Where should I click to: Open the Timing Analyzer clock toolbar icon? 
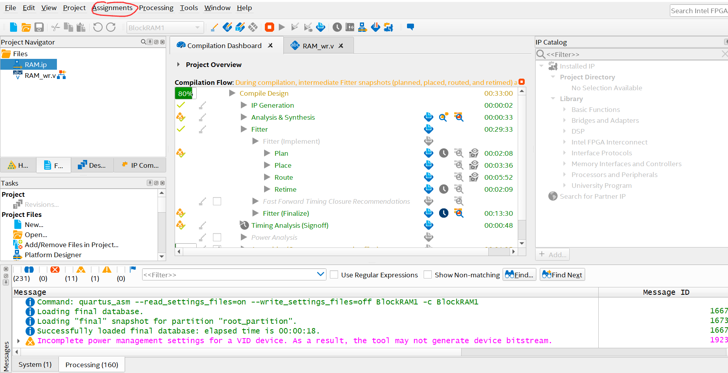tap(337, 27)
